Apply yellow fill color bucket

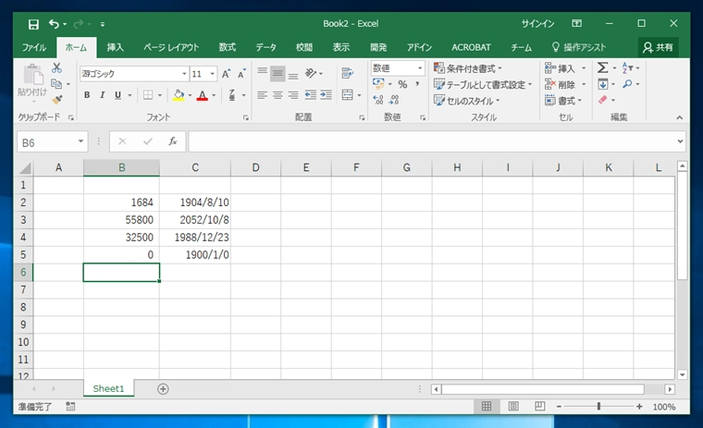click(x=179, y=95)
